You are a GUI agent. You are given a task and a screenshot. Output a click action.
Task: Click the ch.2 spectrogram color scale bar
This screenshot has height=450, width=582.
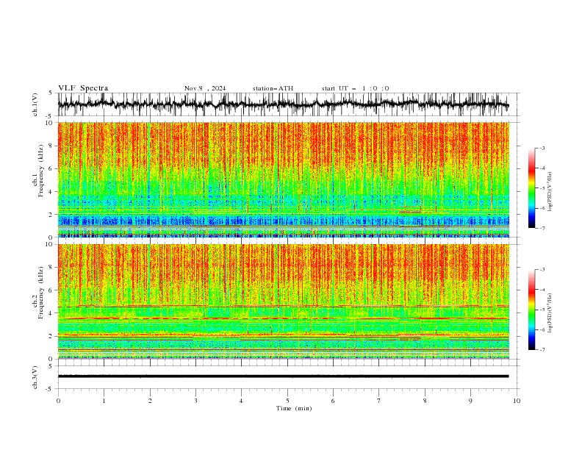[x=532, y=310]
